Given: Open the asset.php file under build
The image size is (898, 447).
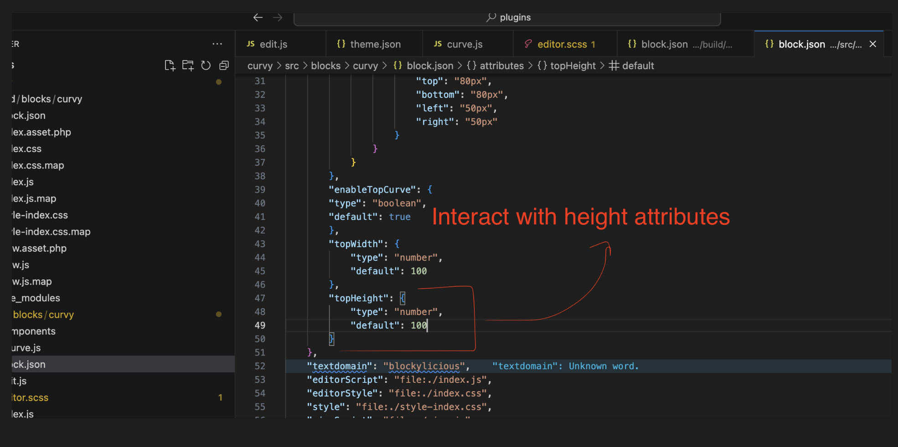Looking at the screenshot, I should click(123, 132).
